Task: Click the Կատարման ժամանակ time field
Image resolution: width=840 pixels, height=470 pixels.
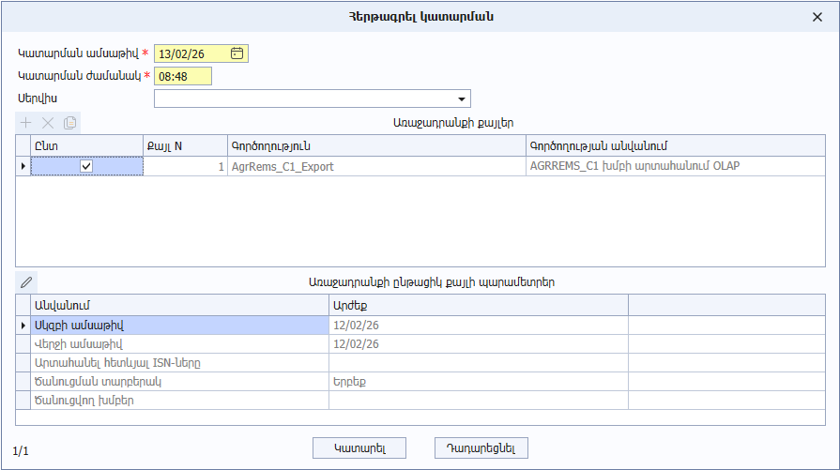Action: [183, 76]
